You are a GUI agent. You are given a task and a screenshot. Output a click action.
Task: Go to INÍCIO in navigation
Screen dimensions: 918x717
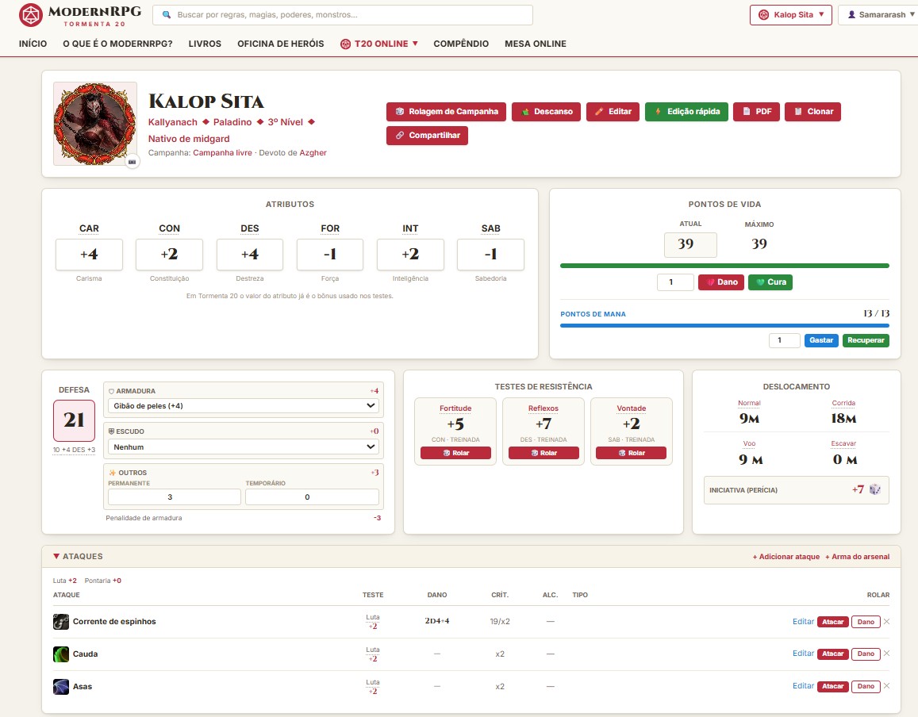tap(33, 44)
